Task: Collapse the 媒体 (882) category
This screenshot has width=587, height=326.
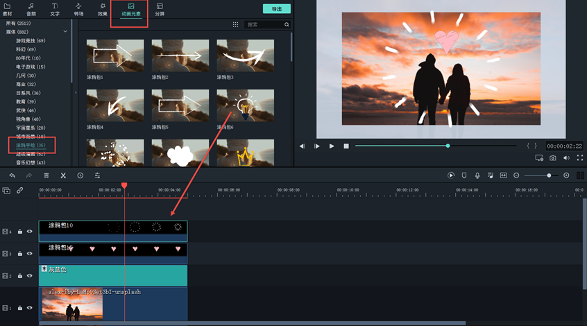Action: pyautogui.click(x=65, y=32)
